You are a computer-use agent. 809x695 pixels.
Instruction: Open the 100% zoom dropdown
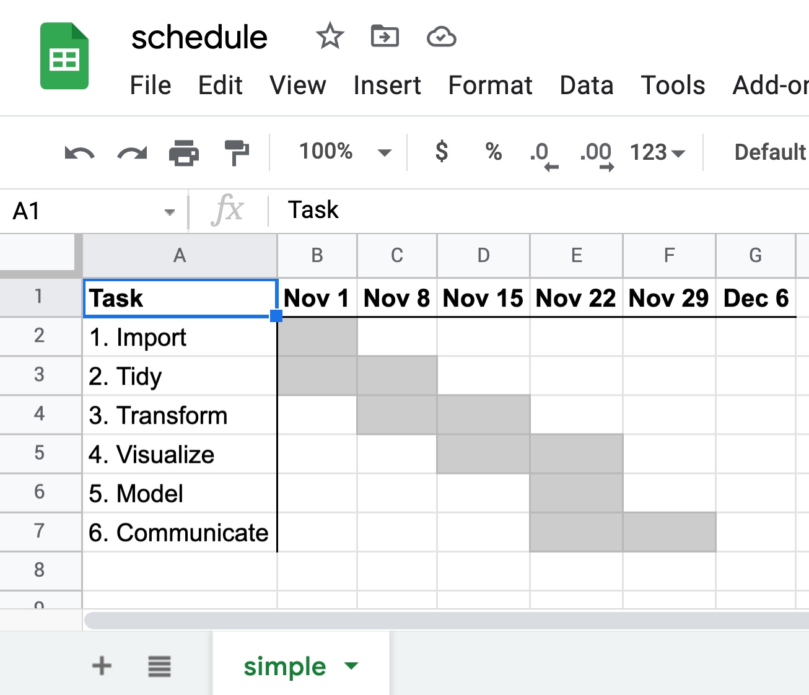(x=345, y=152)
